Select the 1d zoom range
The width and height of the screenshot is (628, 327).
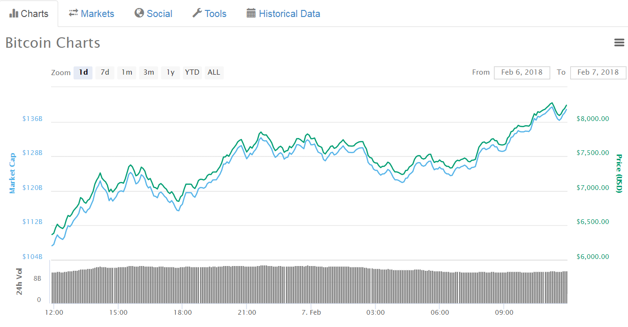click(83, 72)
